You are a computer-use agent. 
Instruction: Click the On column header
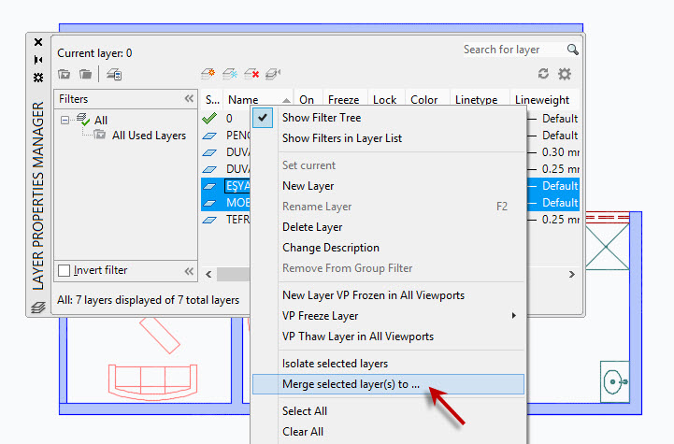[307, 100]
